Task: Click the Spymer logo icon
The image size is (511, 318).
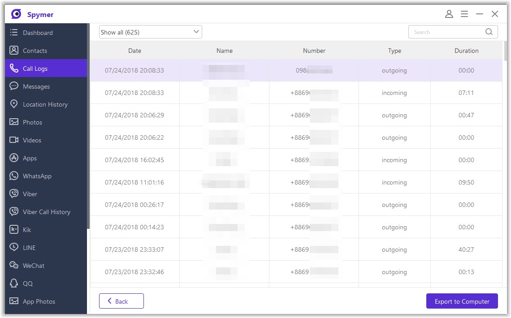Action: [16, 14]
